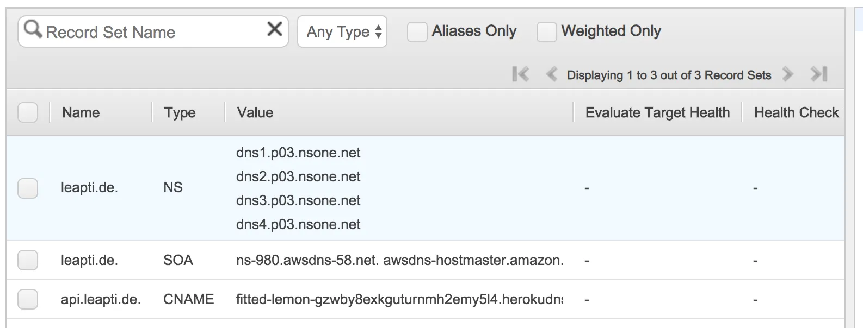Jump to last page of record sets
863x328 pixels.
tap(819, 74)
